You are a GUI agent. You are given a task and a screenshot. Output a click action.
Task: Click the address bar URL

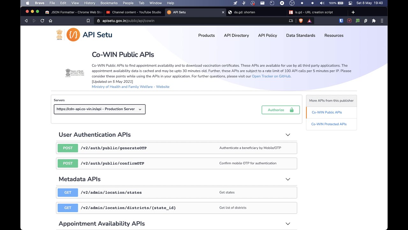click(x=128, y=21)
